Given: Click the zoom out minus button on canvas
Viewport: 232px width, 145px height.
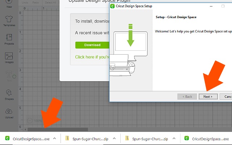Looking at the screenshot, I should (x=30, y=121).
